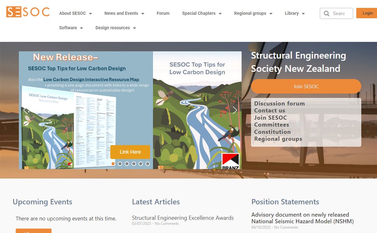Click the 04/10/2022 statement date
This screenshot has height=233, width=377.
point(261,227)
